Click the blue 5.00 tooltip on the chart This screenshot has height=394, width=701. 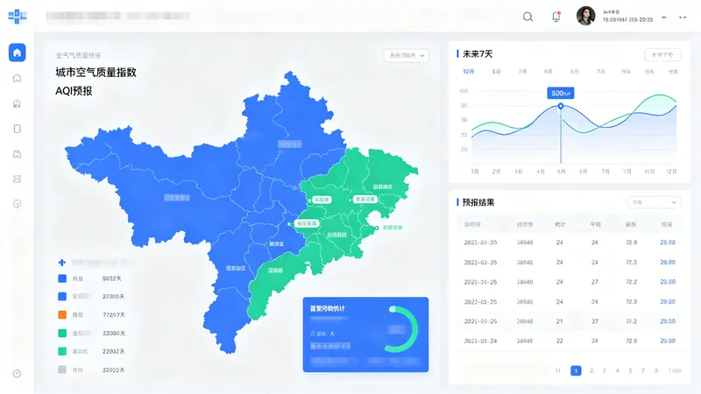point(561,93)
